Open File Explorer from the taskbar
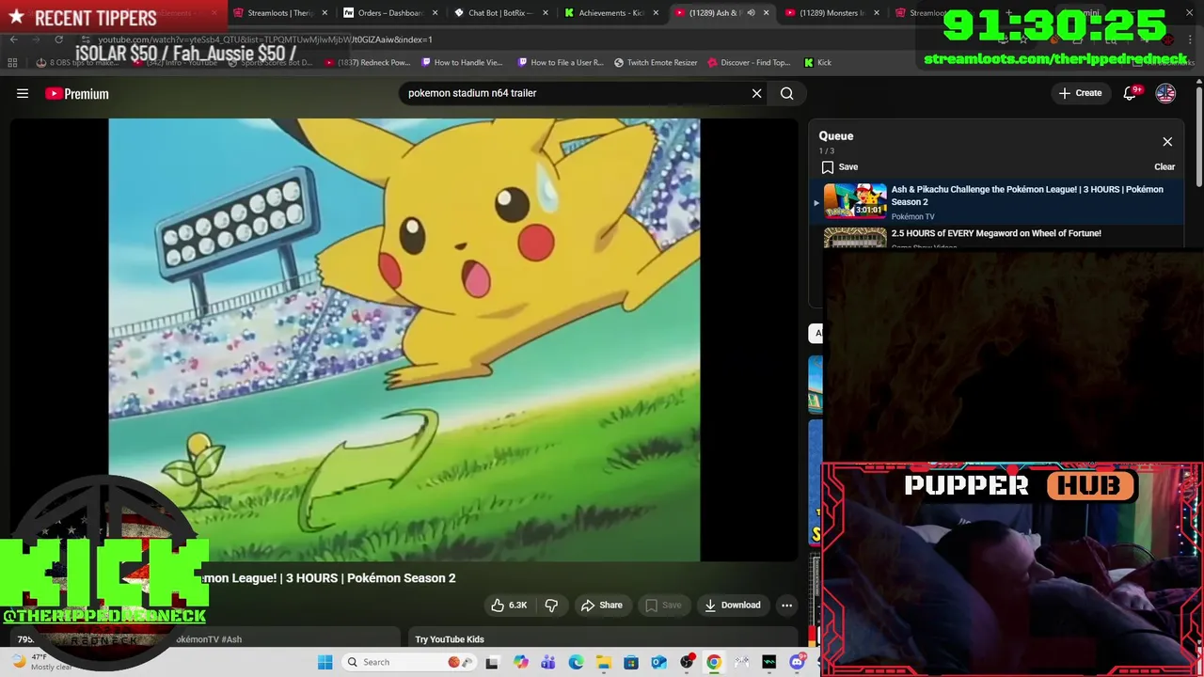 click(604, 662)
